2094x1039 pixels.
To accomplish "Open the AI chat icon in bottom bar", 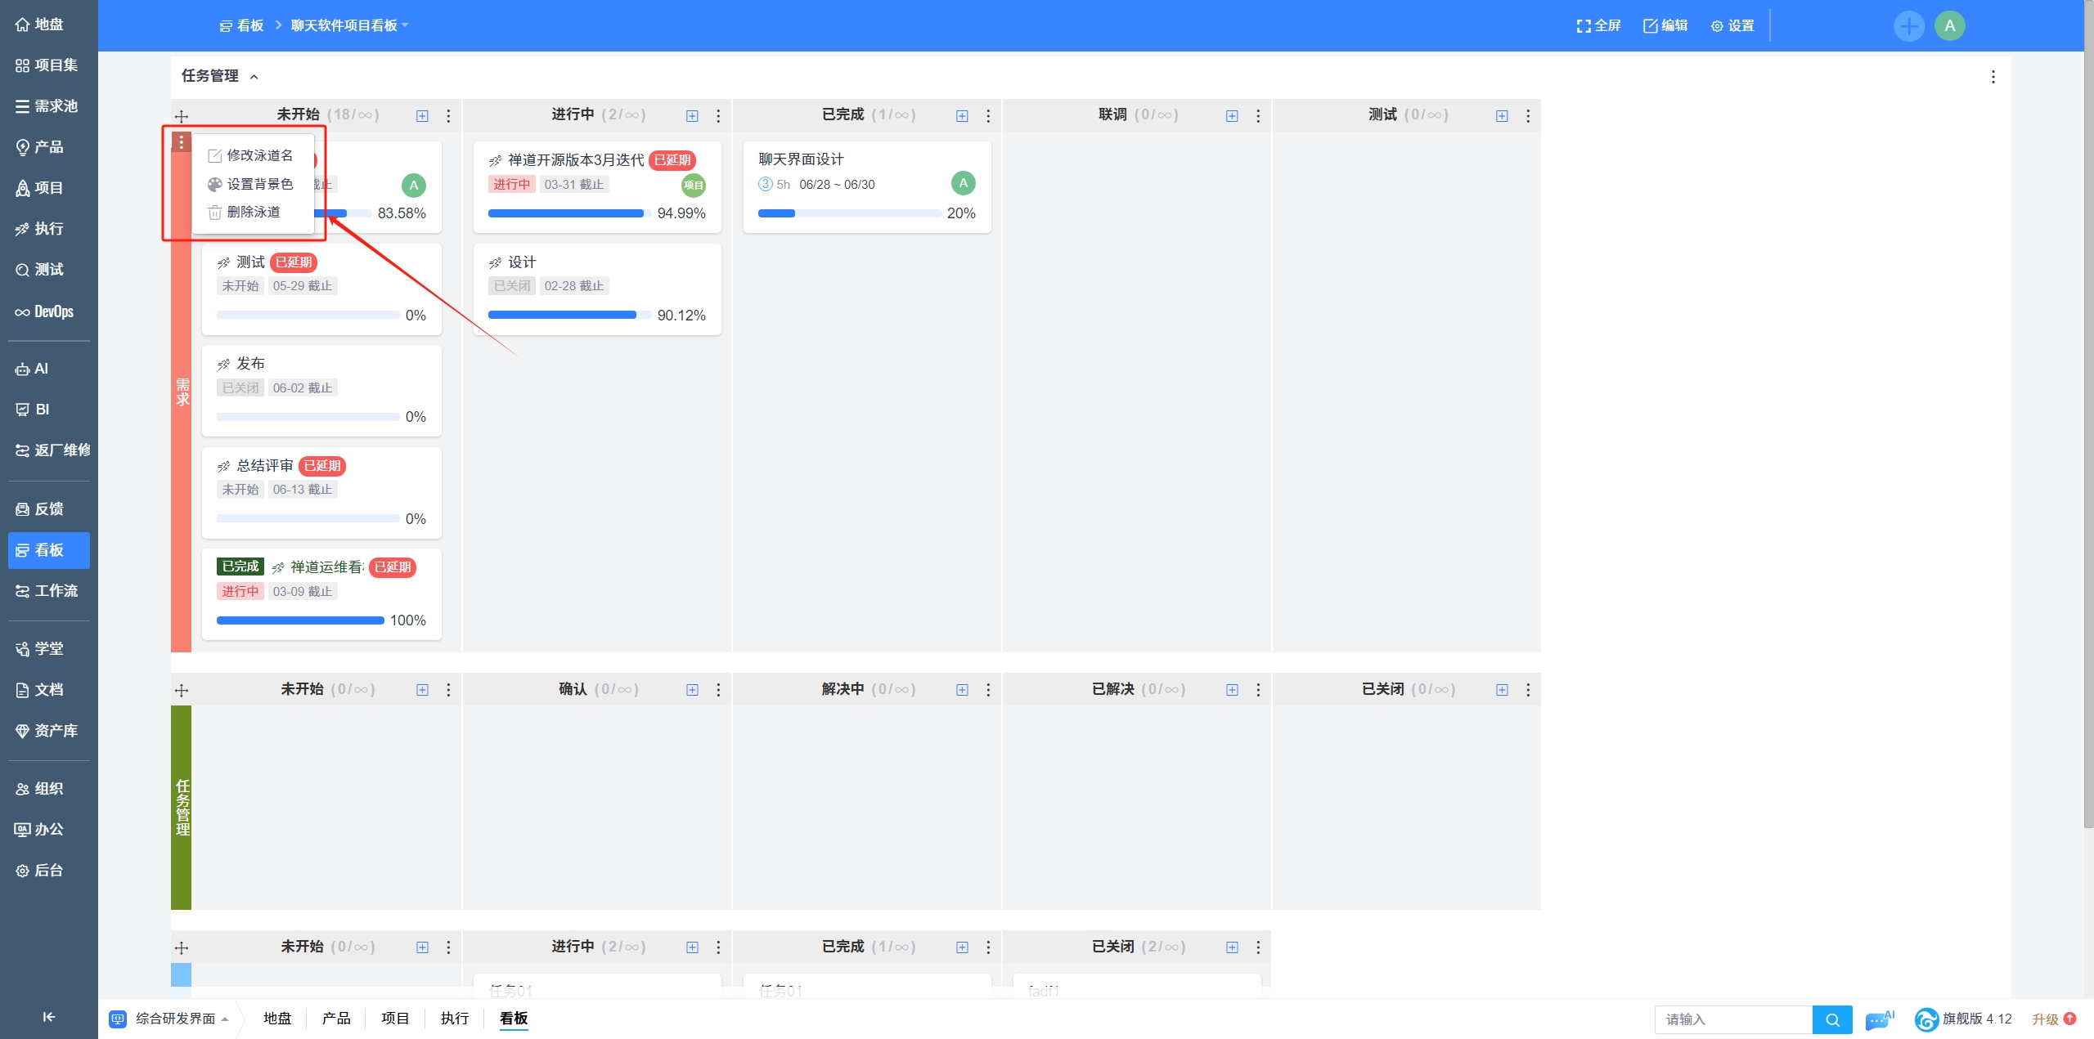I will [1879, 1019].
